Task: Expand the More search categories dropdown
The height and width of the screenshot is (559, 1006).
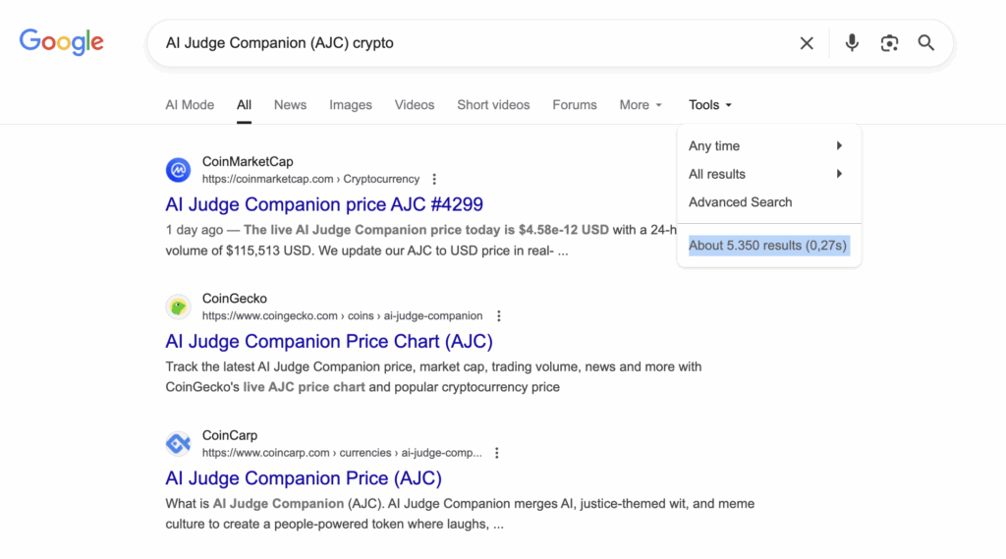Action: tap(641, 105)
